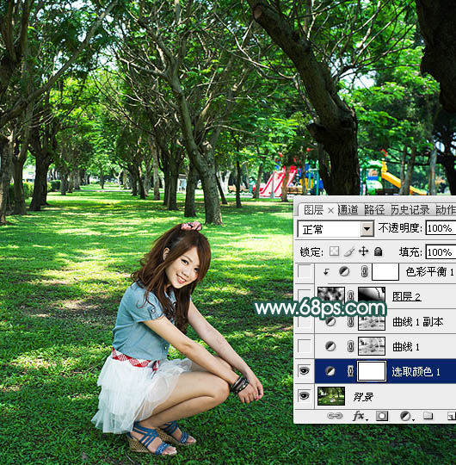Hide the 背景 layer eye
This screenshot has height=465, width=456.
tap(305, 395)
